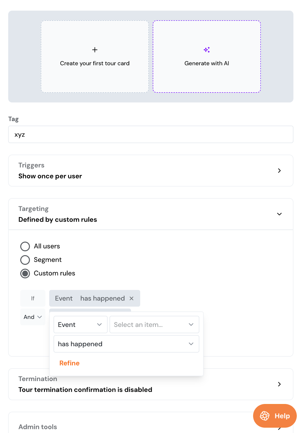Expand the Termination section chevron
This screenshot has width=304, height=433.
279,384
